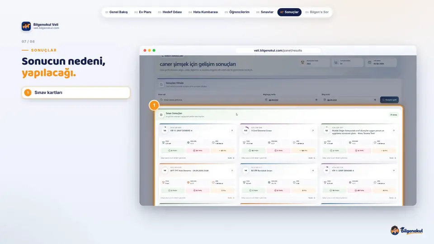Click green correct-count chip on 11.Sınıf Deneme card
The width and height of the screenshot is (434, 244).
point(253,150)
